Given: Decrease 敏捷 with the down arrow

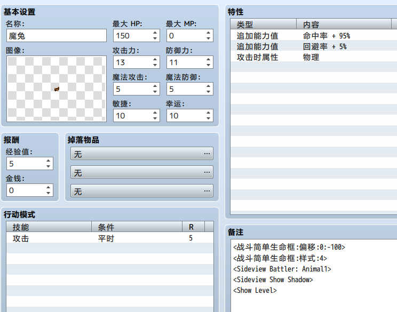Looking at the screenshot, I should [x=155, y=118].
